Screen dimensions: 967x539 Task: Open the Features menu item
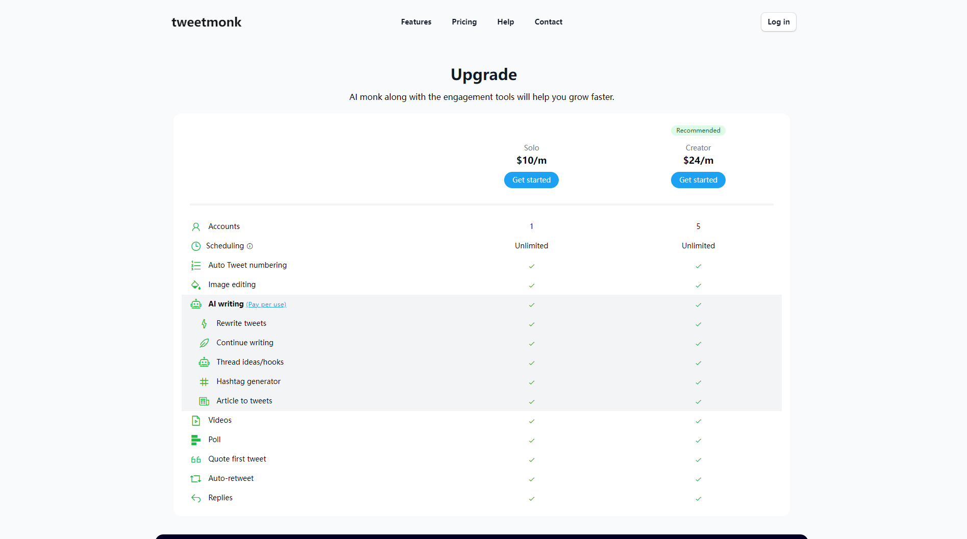point(416,22)
